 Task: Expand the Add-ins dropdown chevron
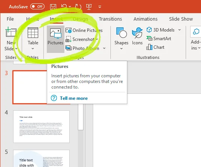[x=199, y=48]
